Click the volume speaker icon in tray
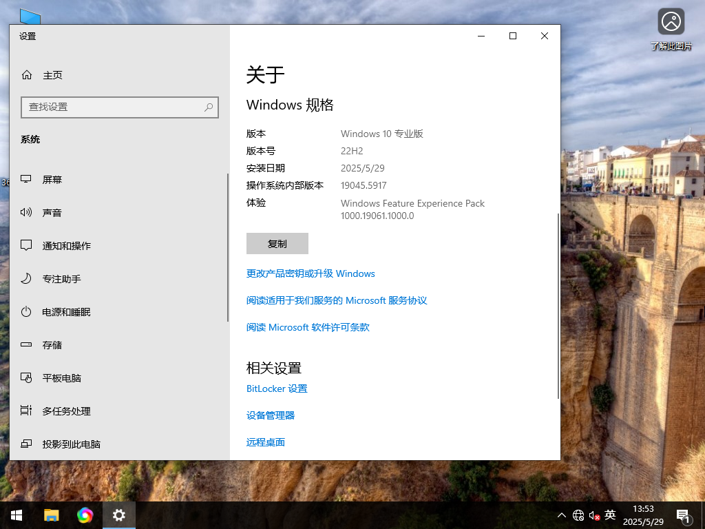Screen dimensions: 705x529 pyautogui.click(x=593, y=515)
